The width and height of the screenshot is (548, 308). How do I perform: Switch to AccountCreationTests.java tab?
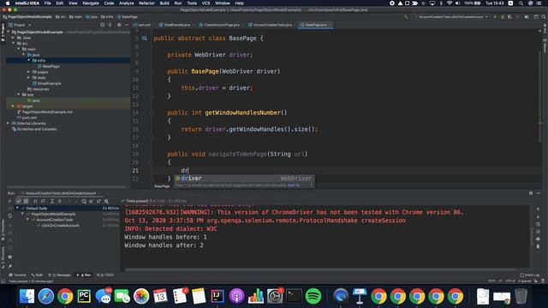pyautogui.click(x=271, y=25)
